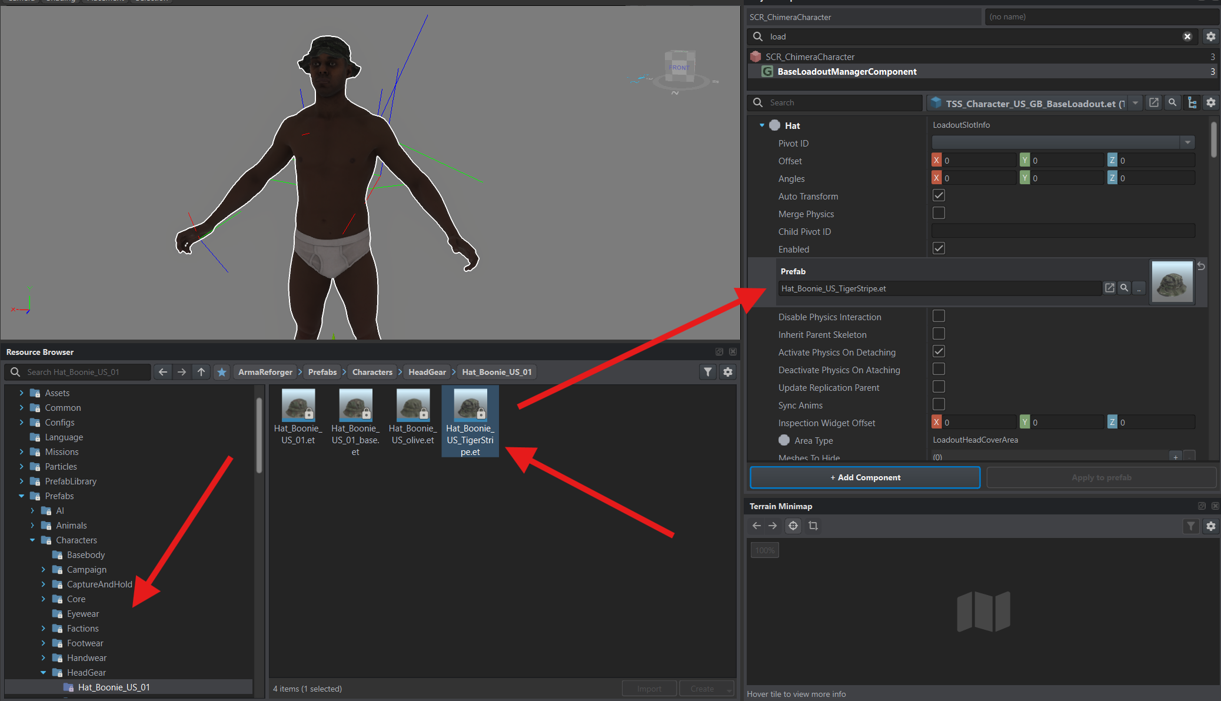Toggle Disable Physics Interaction checkbox
The width and height of the screenshot is (1221, 701).
pyautogui.click(x=939, y=316)
